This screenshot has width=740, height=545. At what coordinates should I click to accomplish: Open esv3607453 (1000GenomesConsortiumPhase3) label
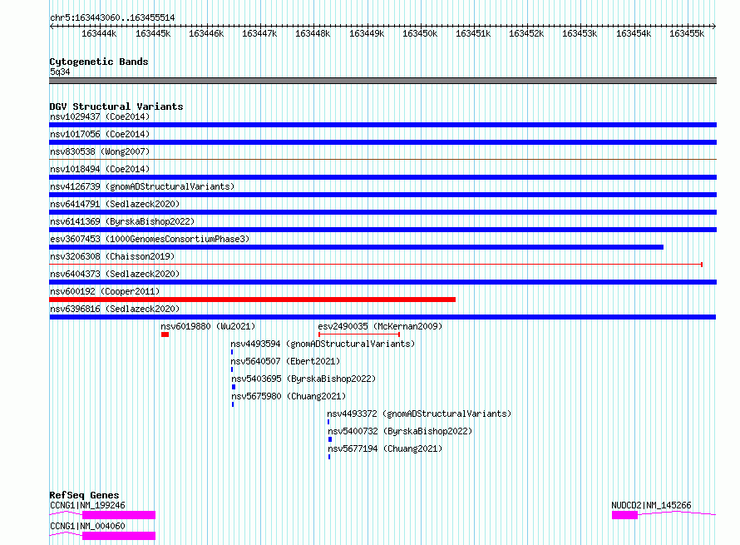click(x=150, y=239)
